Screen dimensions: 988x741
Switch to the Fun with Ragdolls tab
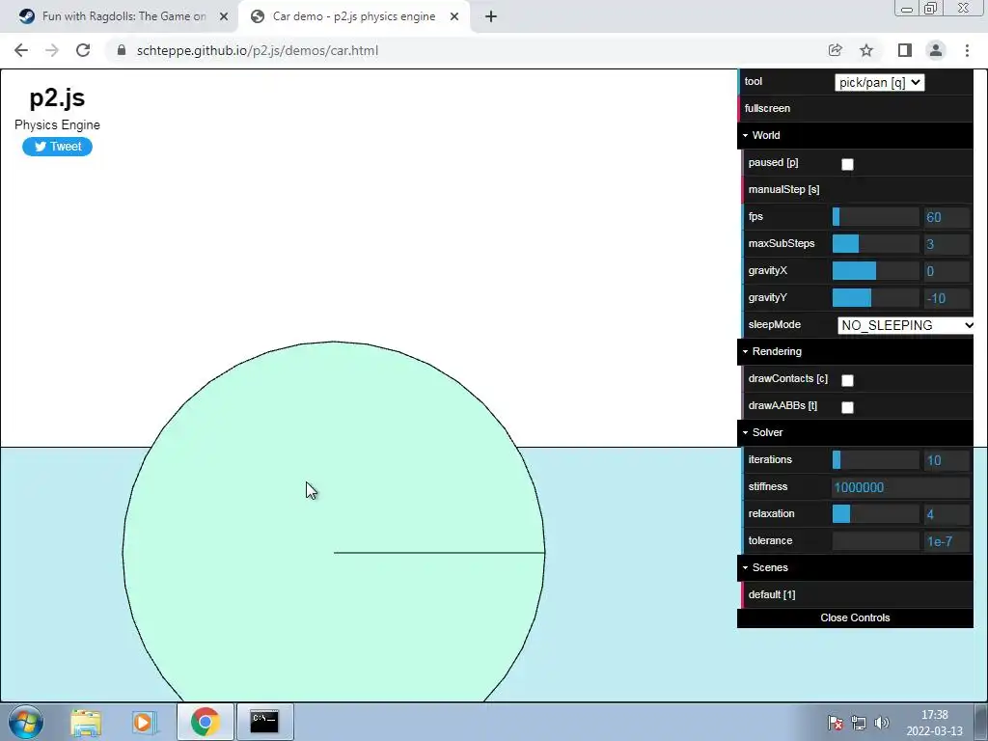point(120,16)
